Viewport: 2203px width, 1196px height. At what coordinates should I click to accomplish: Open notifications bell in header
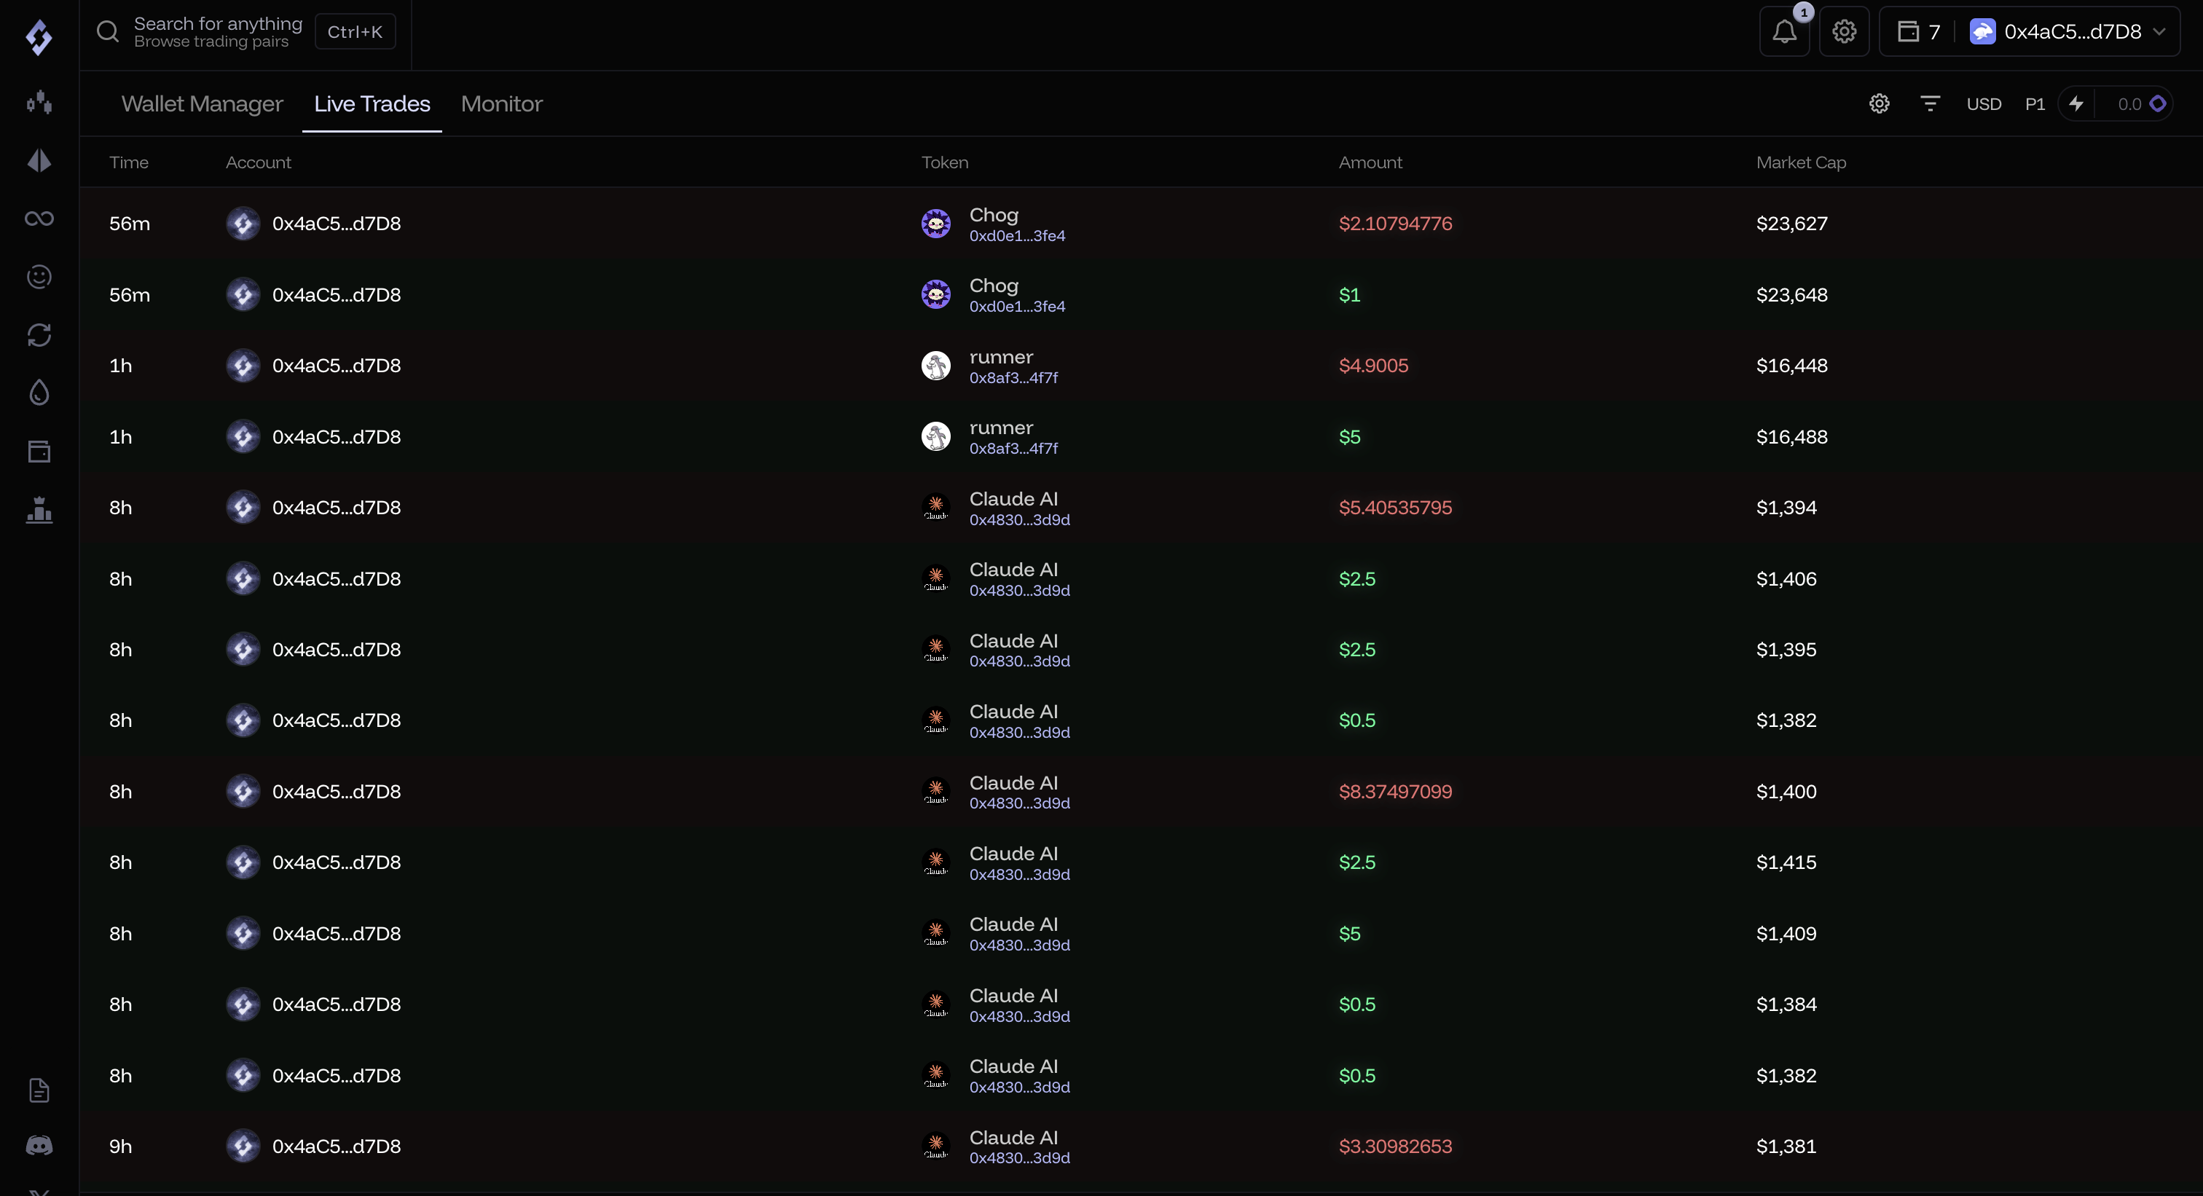1784,33
